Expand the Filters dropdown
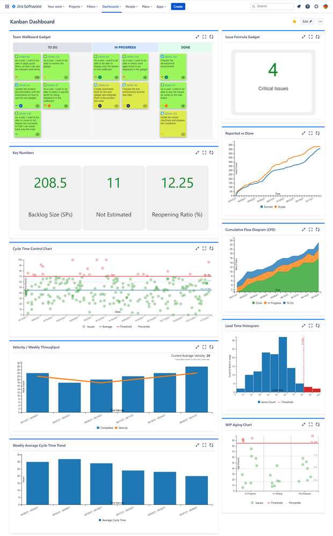333x536 pixels. pos(92,6)
